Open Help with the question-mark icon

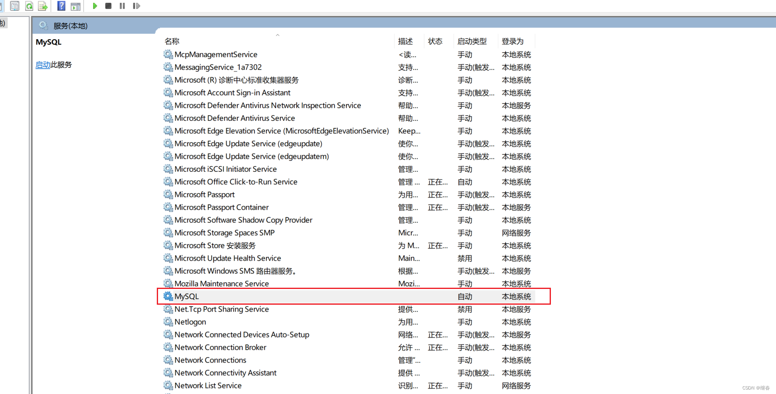(x=61, y=6)
